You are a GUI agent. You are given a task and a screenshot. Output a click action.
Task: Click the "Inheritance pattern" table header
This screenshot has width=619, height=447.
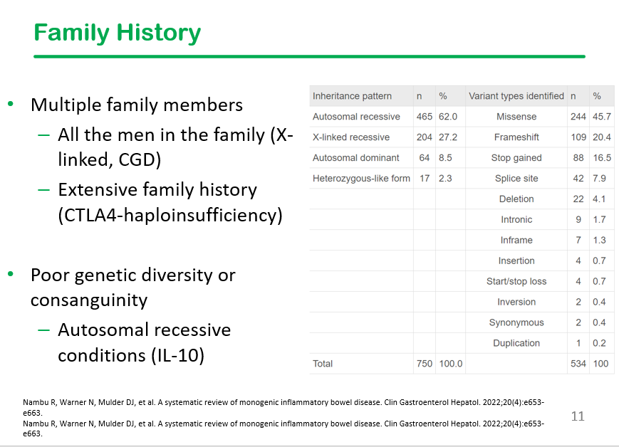pos(352,96)
